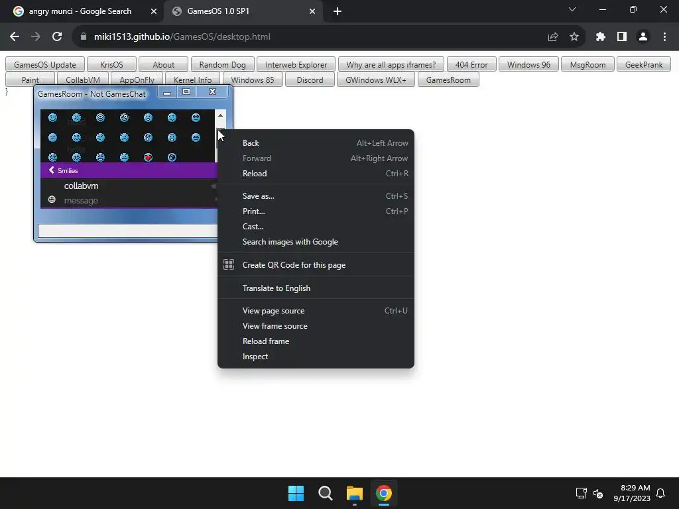
Task: Launch the Windows 85 app
Action: tap(253, 80)
